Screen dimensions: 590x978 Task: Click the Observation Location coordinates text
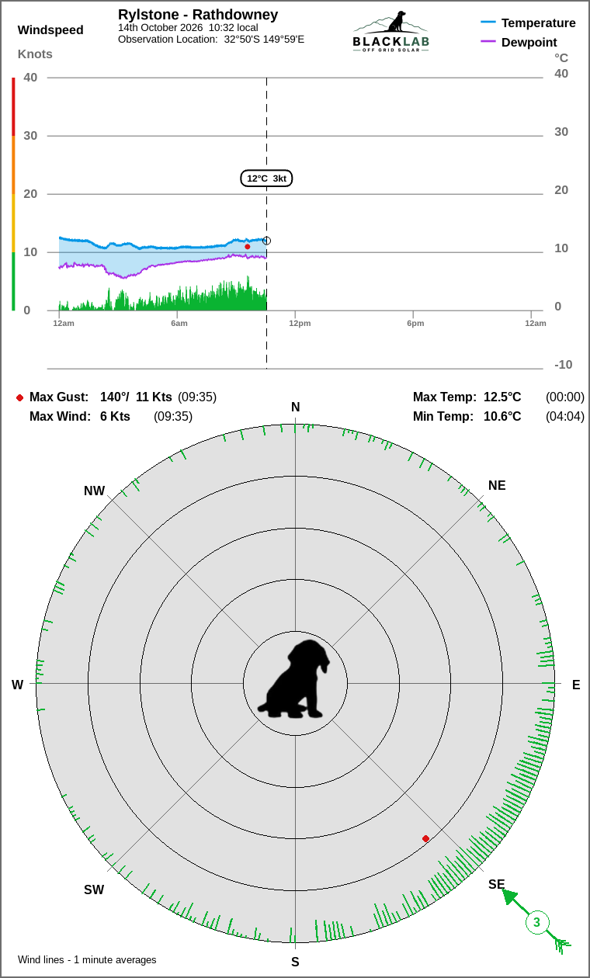pyautogui.click(x=211, y=39)
